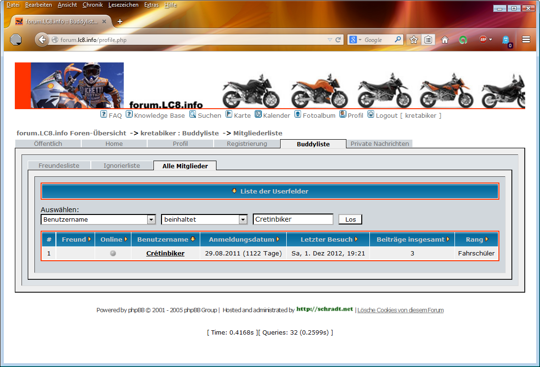Open a new browser tab with plus
Screen dimensions: 540x367
point(120,21)
